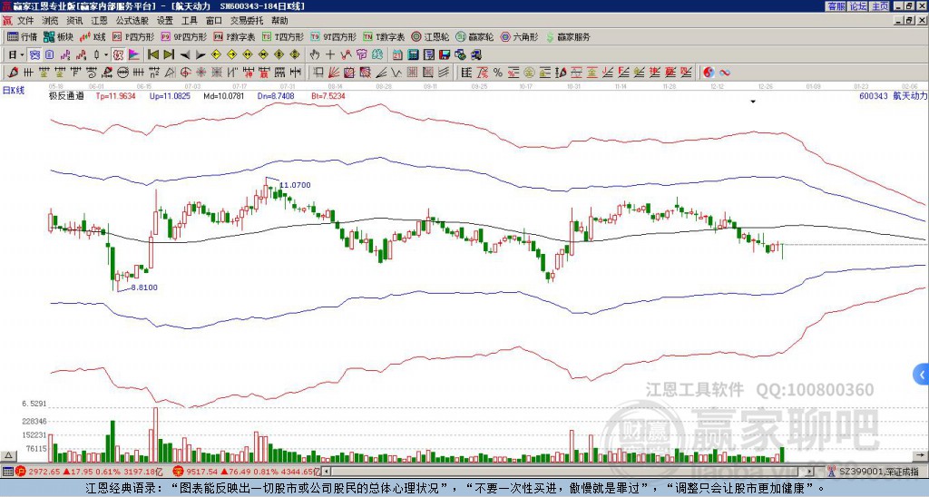Open the 赢家轮 wheel tool
Viewport: 929px width, 497px height.
(475, 36)
